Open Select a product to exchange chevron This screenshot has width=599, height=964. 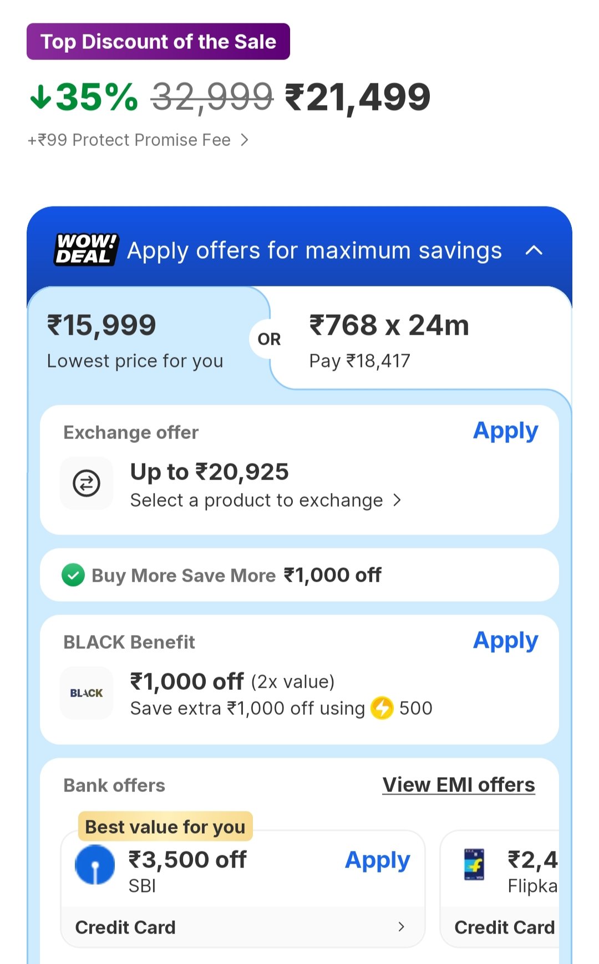point(397,500)
